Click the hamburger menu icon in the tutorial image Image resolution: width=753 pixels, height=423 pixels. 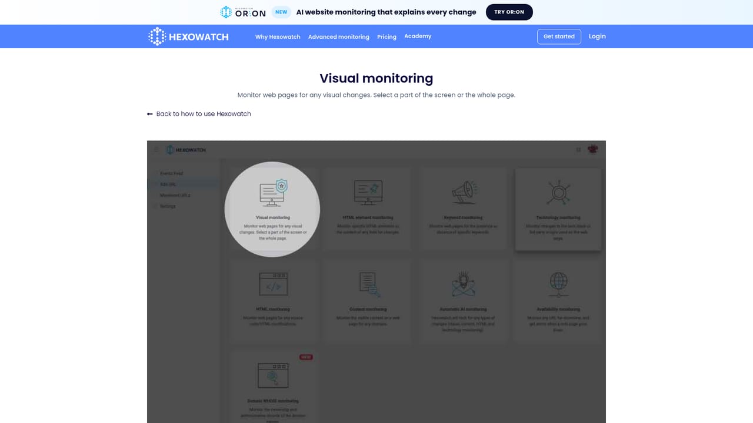pyautogui.click(x=156, y=150)
